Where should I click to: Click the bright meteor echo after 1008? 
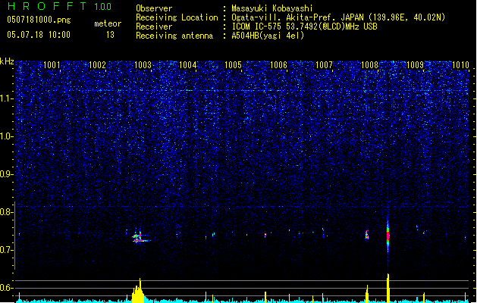[388, 236]
